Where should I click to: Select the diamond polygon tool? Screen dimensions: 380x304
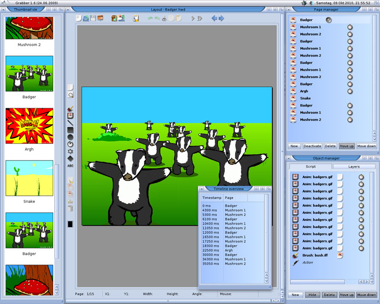[x=70, y=159]
